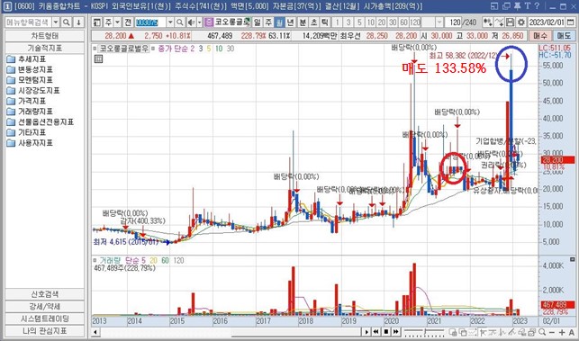Click the stock code input field
The image size is (579, 341).
150,22
